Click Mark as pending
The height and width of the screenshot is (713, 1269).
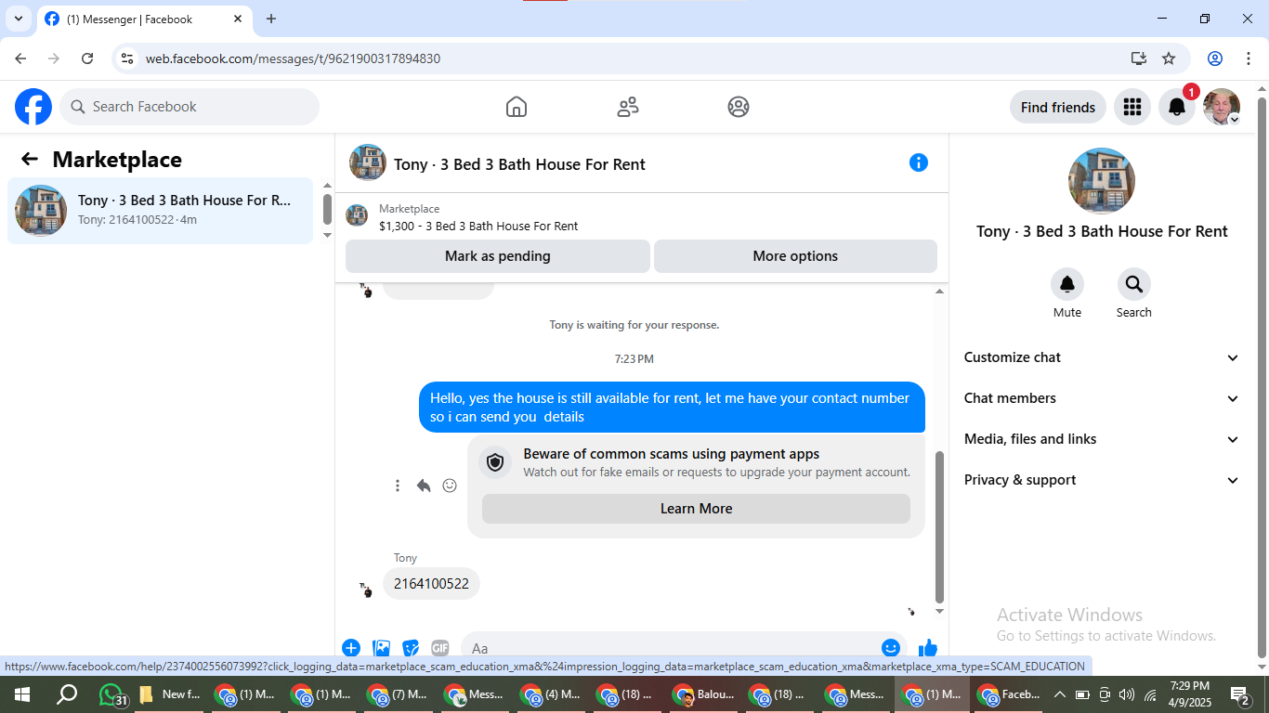(498, 256)
